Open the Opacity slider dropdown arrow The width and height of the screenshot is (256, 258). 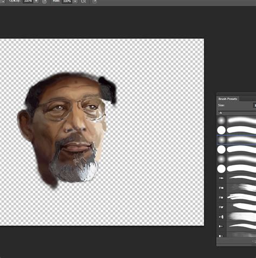pyautogui.click(x=36, y=2)
